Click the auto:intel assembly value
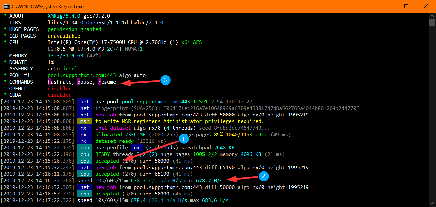This screenshot has width=436, height=207. point(63,68)
